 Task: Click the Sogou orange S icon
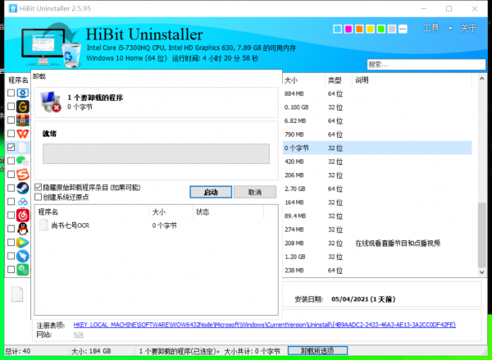[23, 174]
